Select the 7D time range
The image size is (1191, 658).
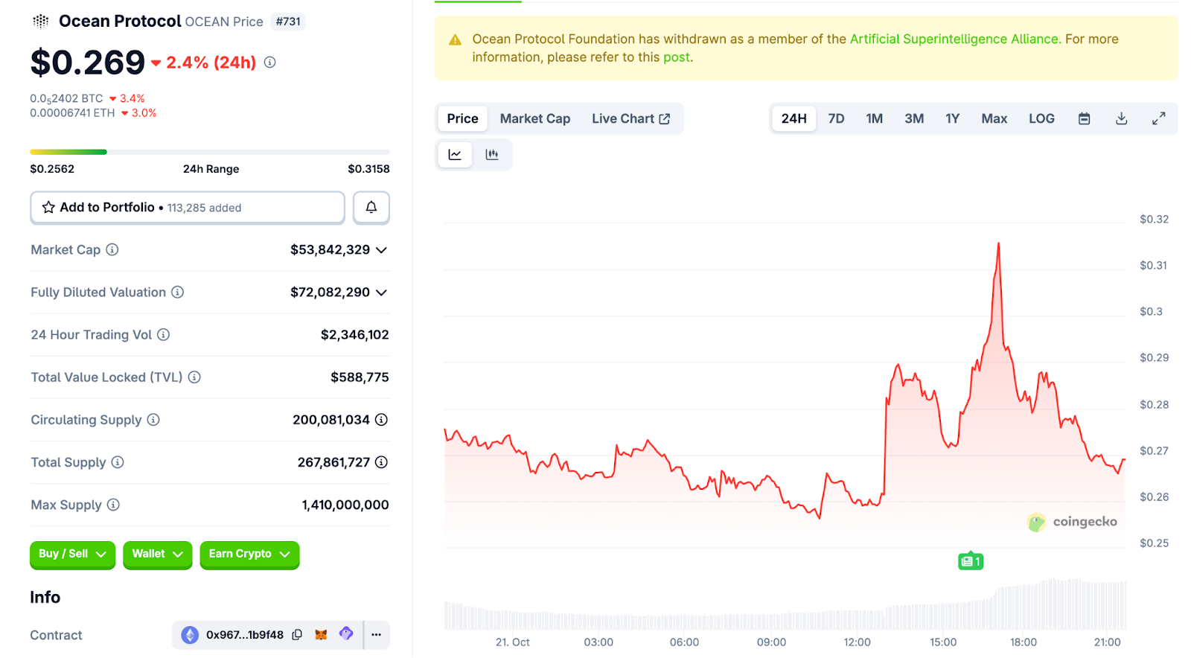coord(836,119)
